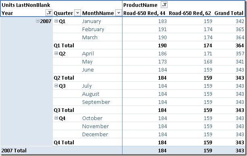Collapse the Q3 quarter group
The width and height of the screenshot is (247, 156).
click(56, 86)
